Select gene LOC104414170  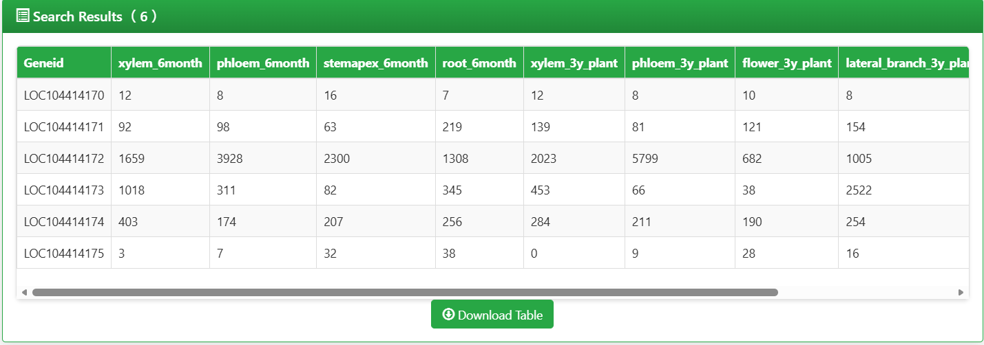coord(64,96)
